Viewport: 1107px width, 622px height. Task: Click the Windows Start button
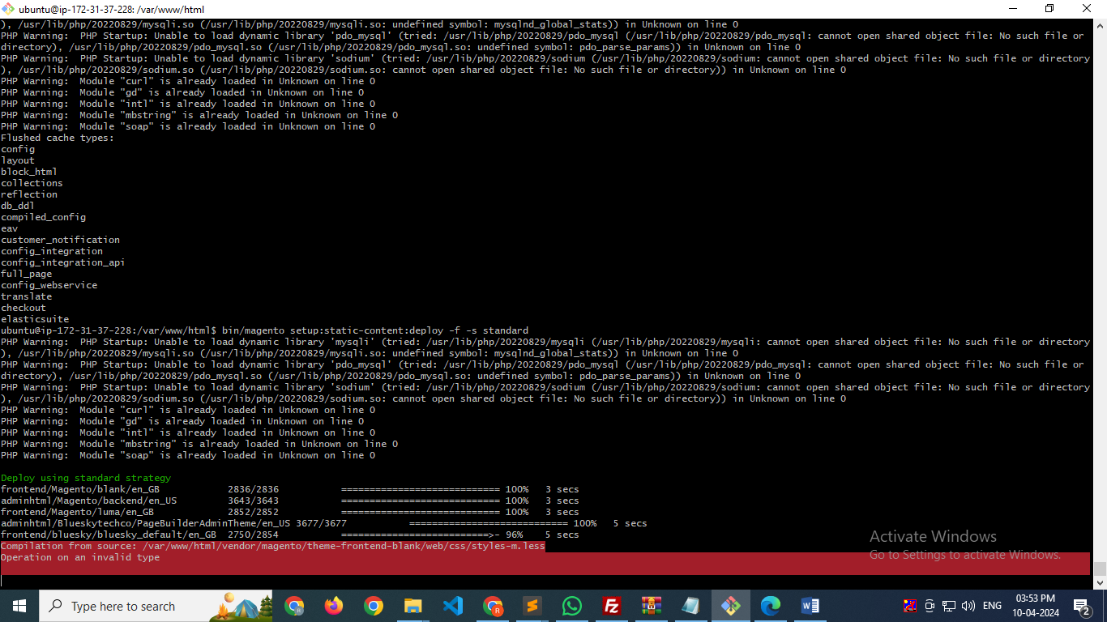(19, 606)
